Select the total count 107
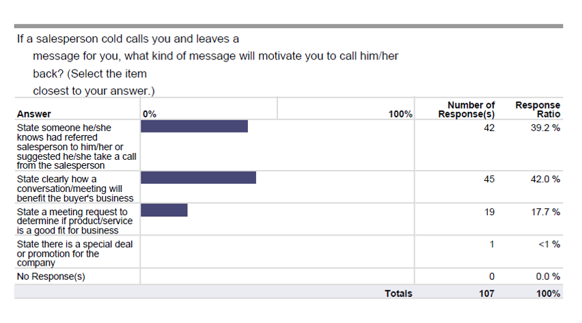This screenshot has height=323, width=582. pyautogui.click(x=486, y=294)
